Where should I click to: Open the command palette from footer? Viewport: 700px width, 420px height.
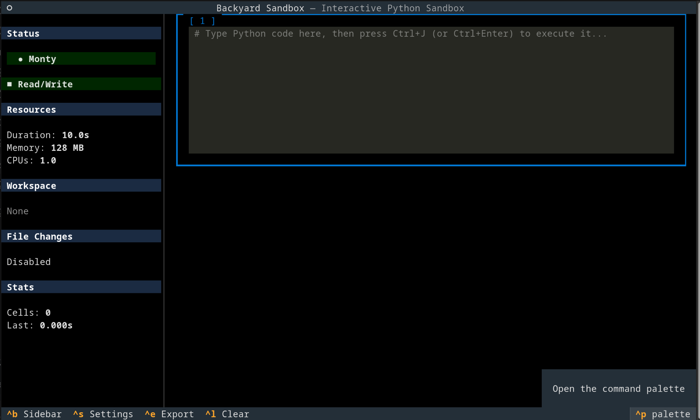(x=663, y=414)
